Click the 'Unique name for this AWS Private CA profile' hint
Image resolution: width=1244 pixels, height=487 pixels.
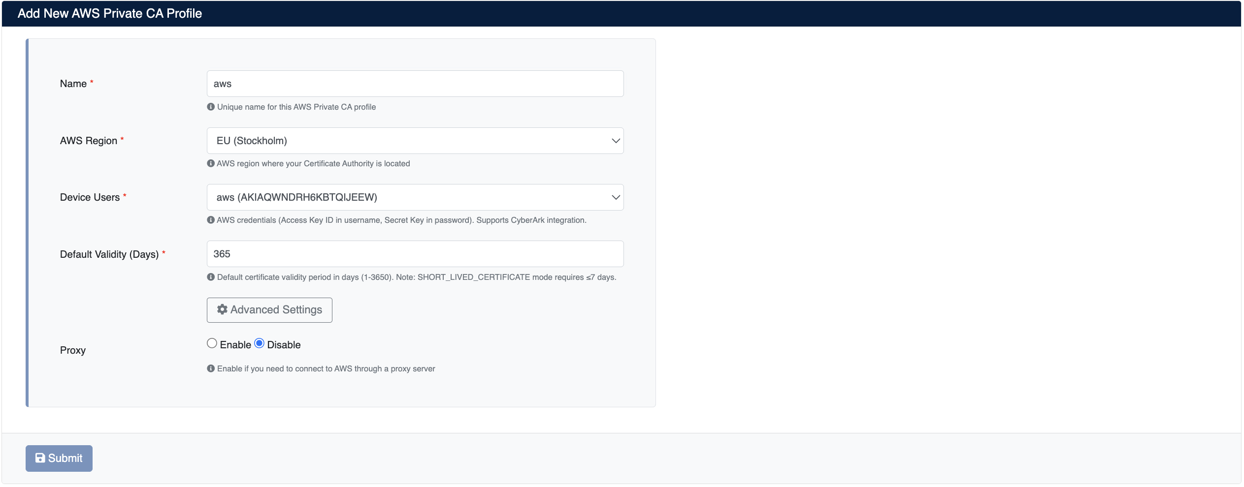pos(296,107)
